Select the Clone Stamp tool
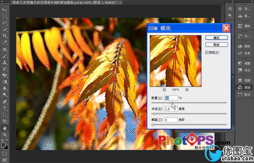This screenshot has width=254, height=163. point(5,62)
